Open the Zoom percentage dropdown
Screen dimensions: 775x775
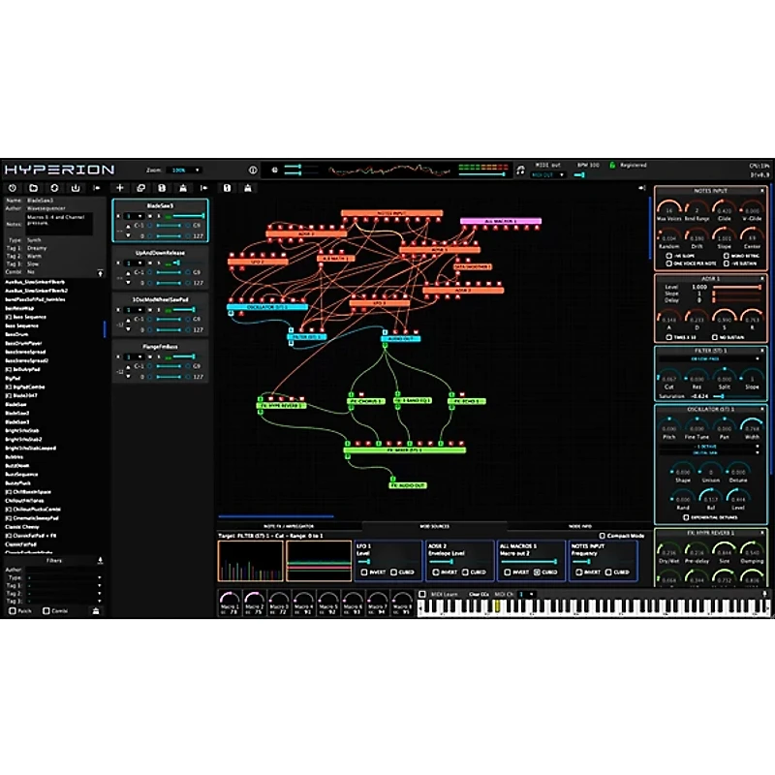[x=184, y=169]
